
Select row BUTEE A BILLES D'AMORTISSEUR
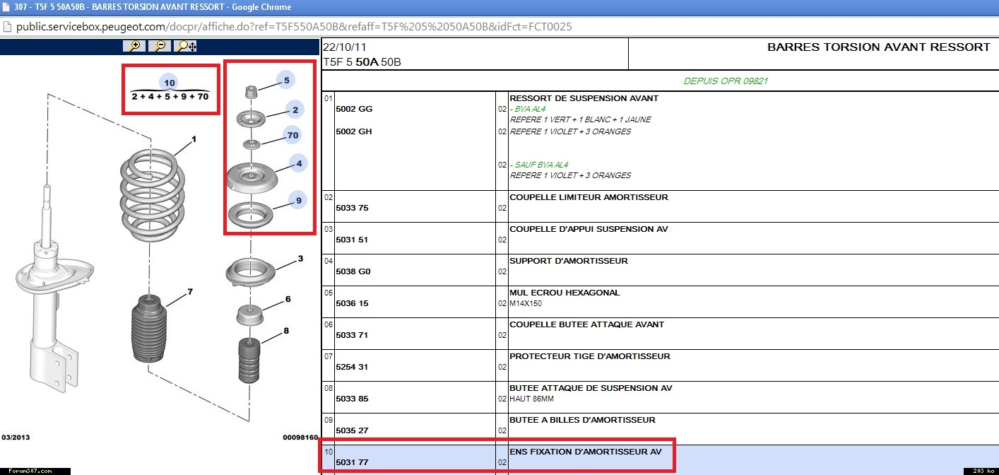point(660,429)
